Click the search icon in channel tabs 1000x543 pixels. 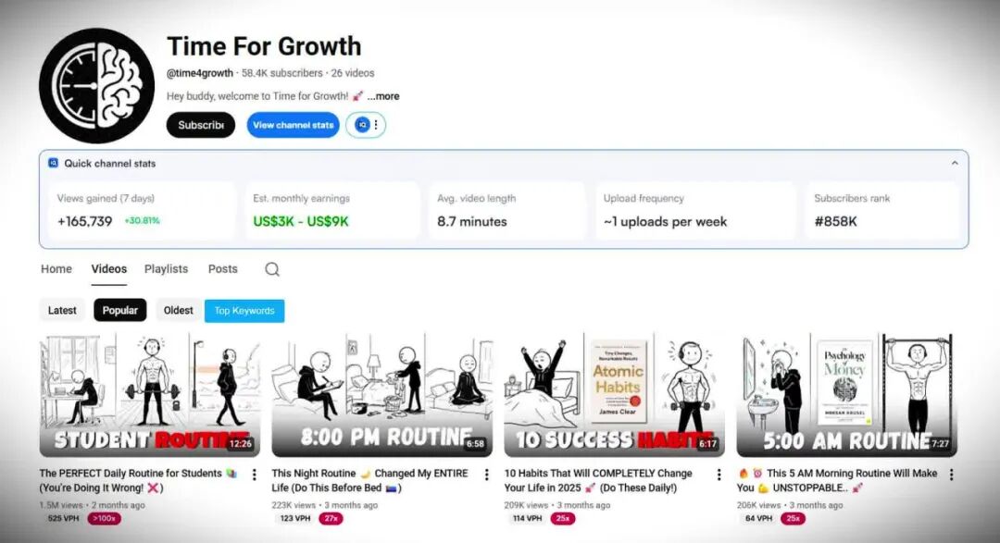[x=272, y=269]
